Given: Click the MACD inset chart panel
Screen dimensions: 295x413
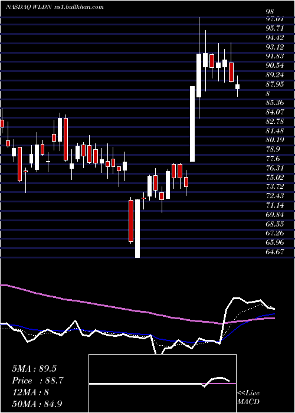Looking at the screenshot, I should pos(162,383).
